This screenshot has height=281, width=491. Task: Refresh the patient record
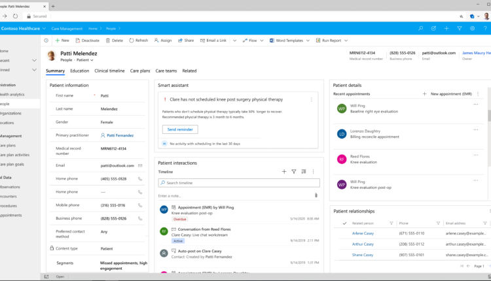point(132,41)
